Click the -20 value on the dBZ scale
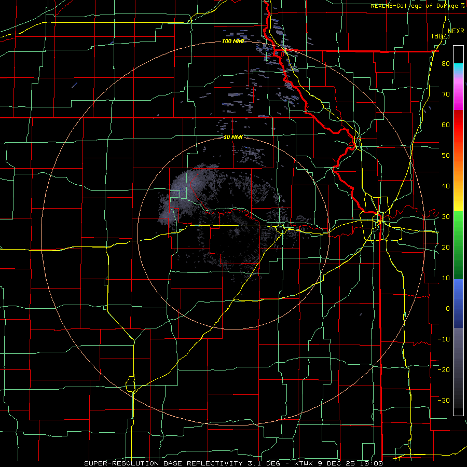The width and height of the screenshot is (467, 467). pyautogui.click(x=444, y=369)
